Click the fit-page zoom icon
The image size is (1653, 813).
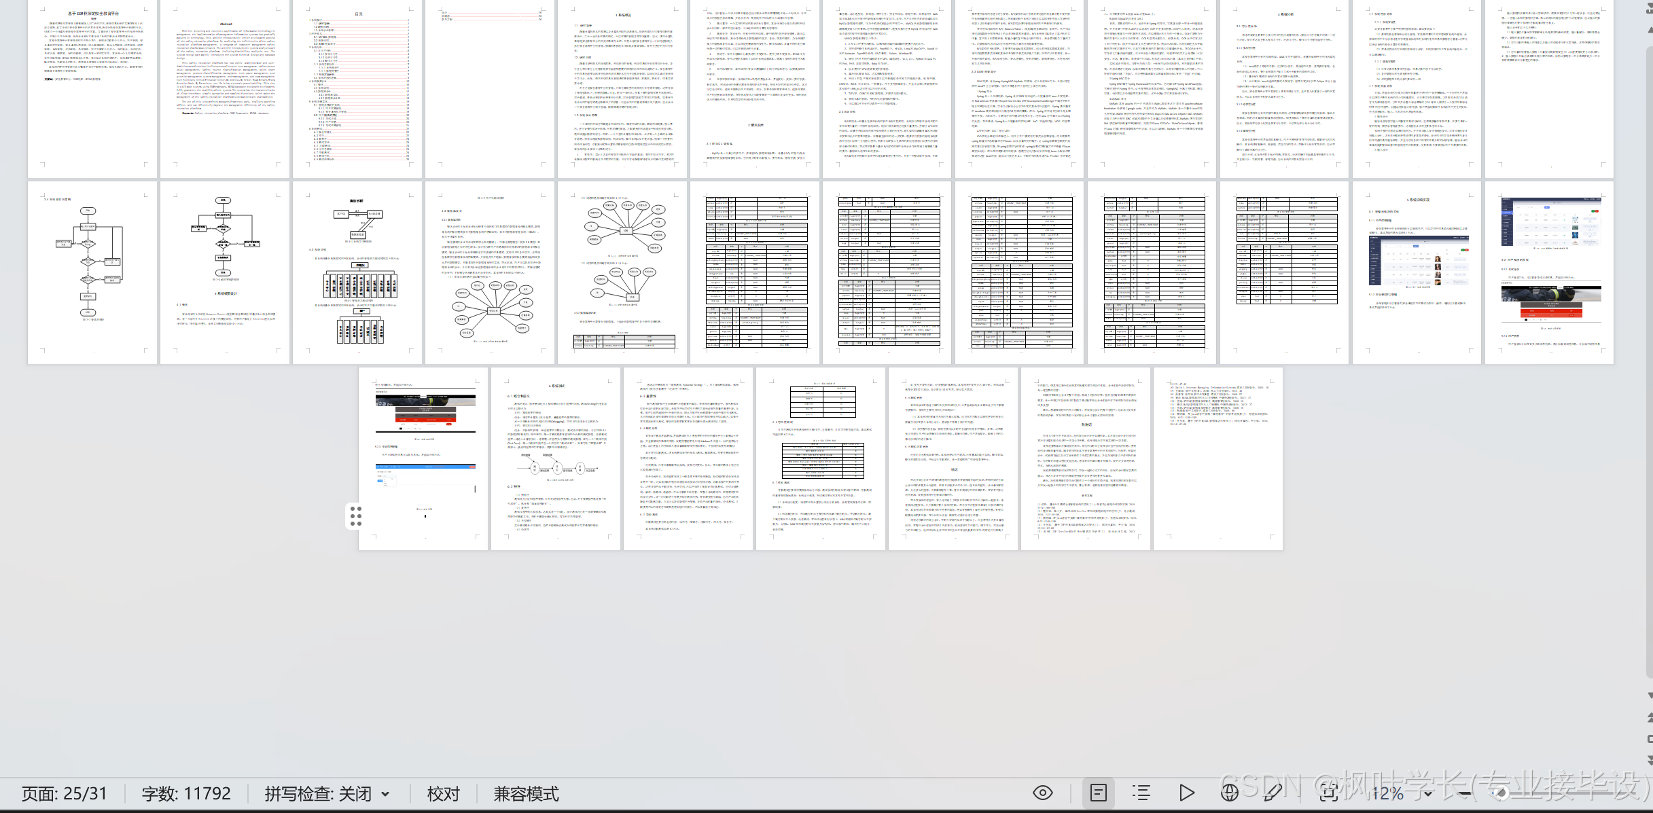1329,793
